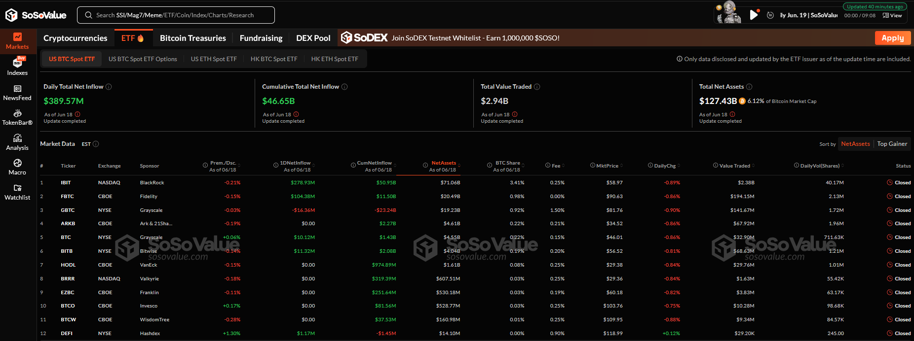Switch to the Cryptocurrencies tab

tap(76, 38)
